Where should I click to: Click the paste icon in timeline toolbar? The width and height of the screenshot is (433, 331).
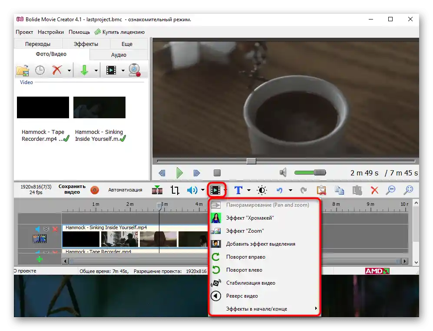tap(357, 190)
